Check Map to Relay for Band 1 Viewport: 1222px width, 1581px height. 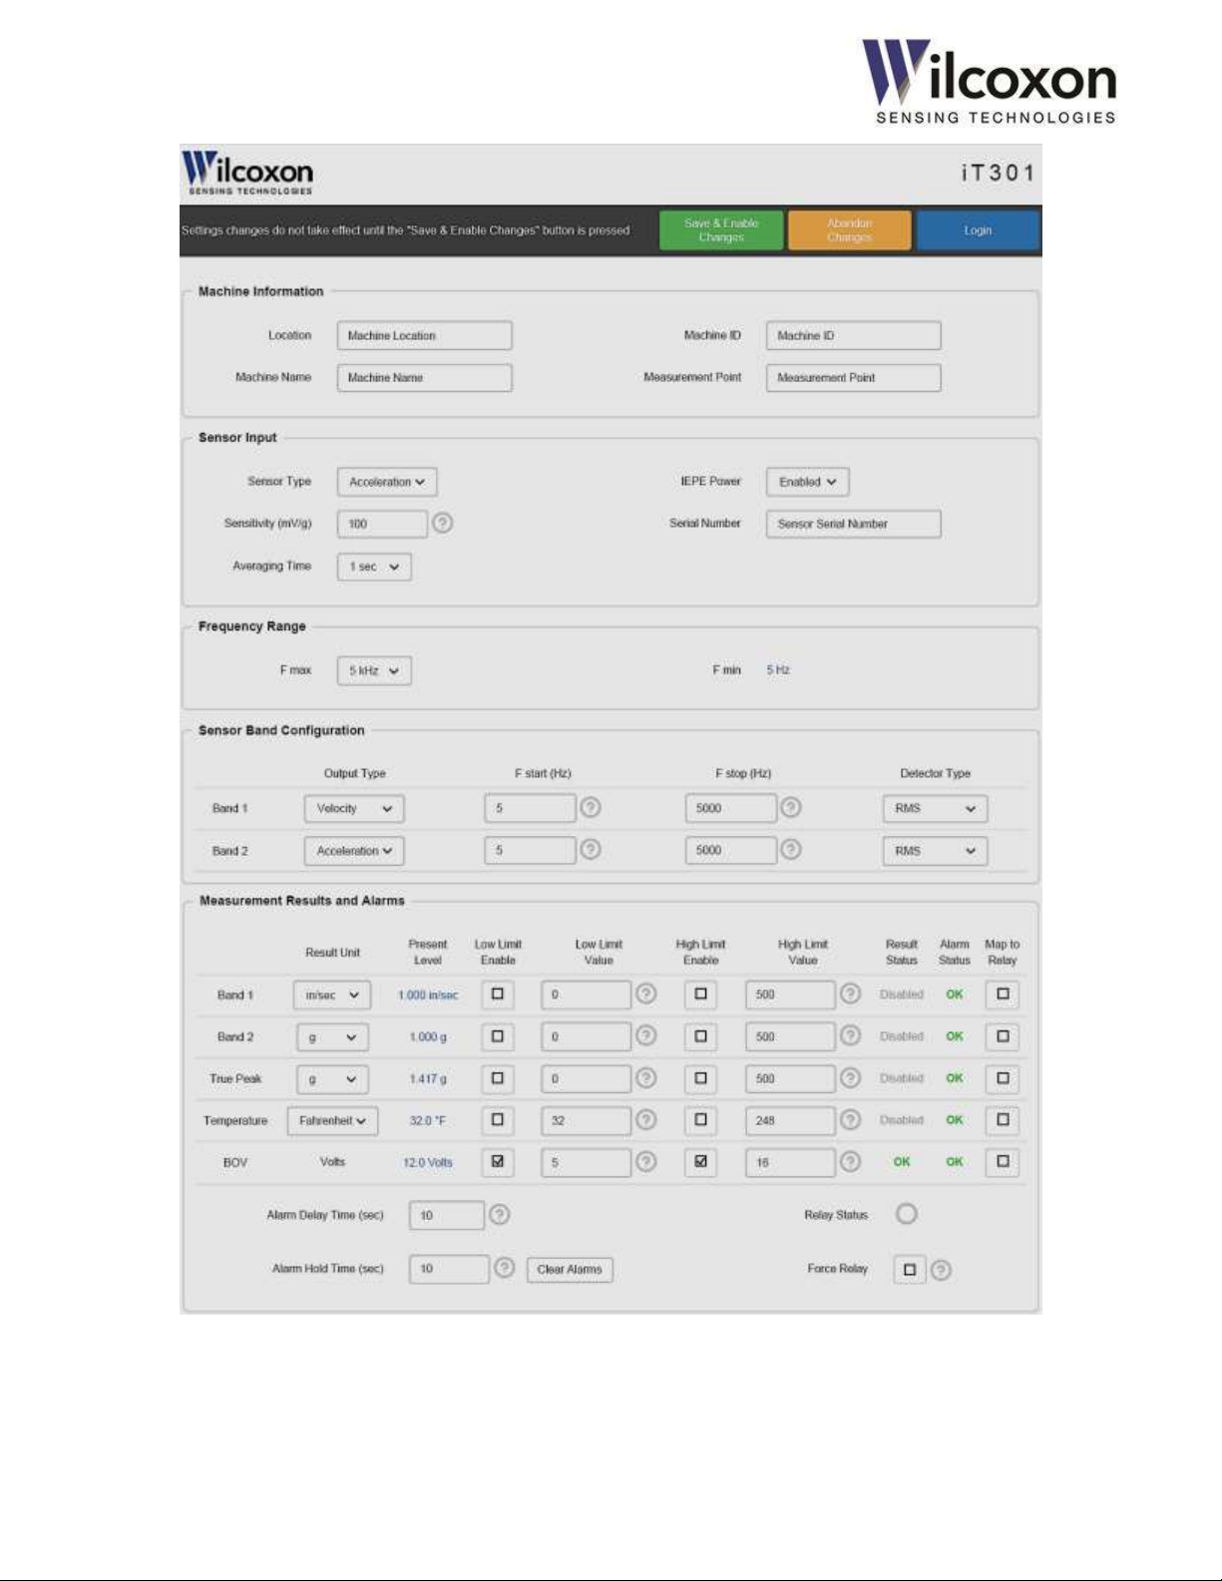pyautogui.click(x=1003, y=994)
